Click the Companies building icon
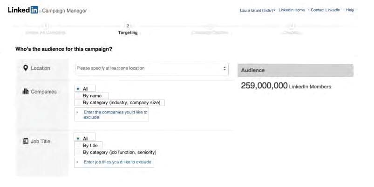374x187 pixels. 26,92
